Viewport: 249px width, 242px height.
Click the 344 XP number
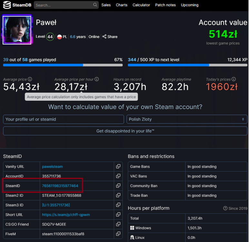click(132, 60)
